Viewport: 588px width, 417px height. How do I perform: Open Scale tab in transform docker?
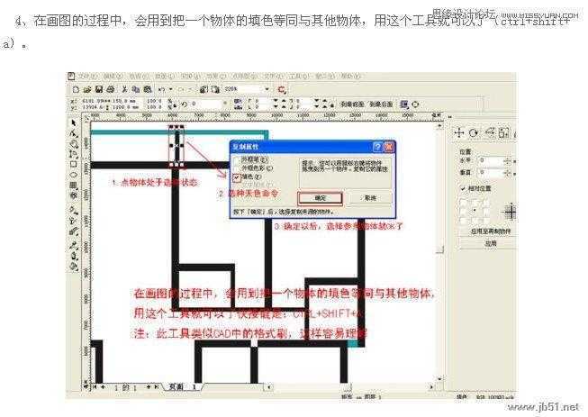pos(489,132)
